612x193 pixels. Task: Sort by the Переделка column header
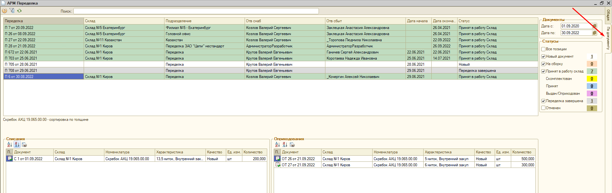(x=44, y=21)
